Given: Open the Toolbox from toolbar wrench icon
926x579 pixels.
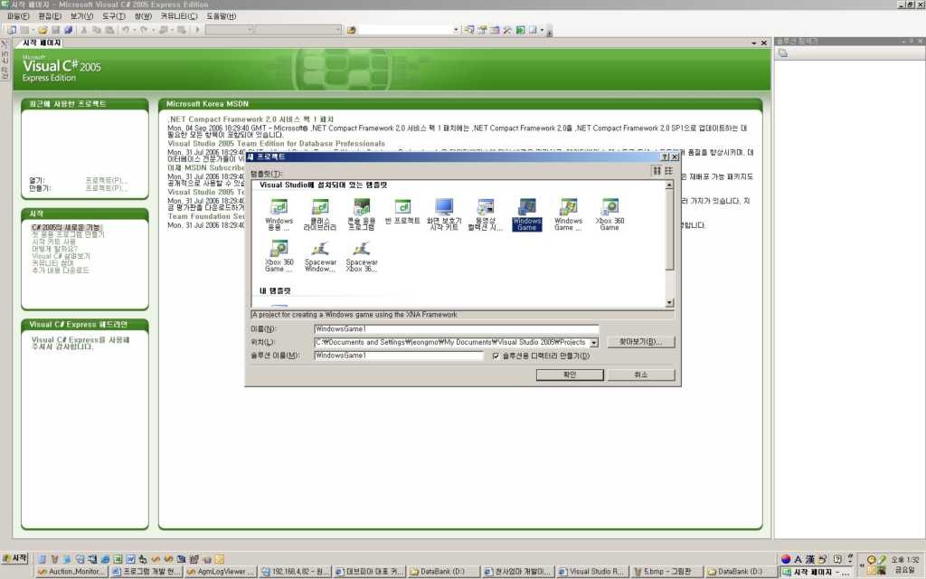Looking at the screenshot, I should pos(507,30).
